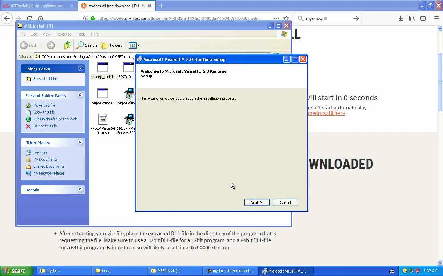This screenshot has height=276, width=443.
Task: Click Copy this file
Action: tap(44, 112)
